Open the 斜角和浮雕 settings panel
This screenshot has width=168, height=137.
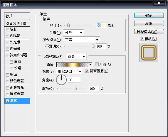click(x=19, y=55)
